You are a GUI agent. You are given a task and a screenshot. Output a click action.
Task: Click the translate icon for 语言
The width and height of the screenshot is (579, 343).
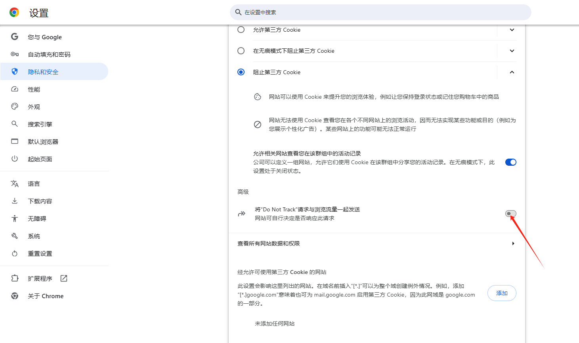[15, 184]
